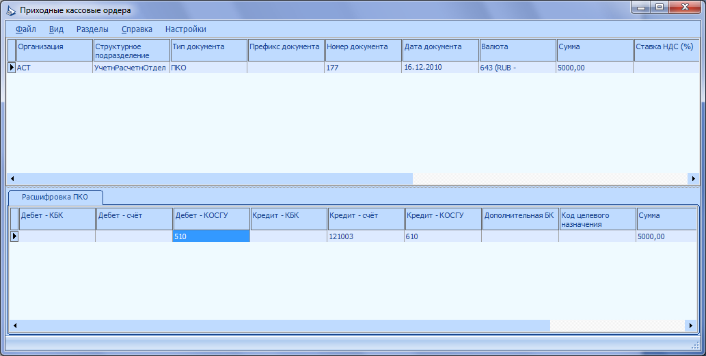Viewport: 706px width, 356px height.
Task: Click the empty Кредит - КБК cell
Action: [288, 236]
